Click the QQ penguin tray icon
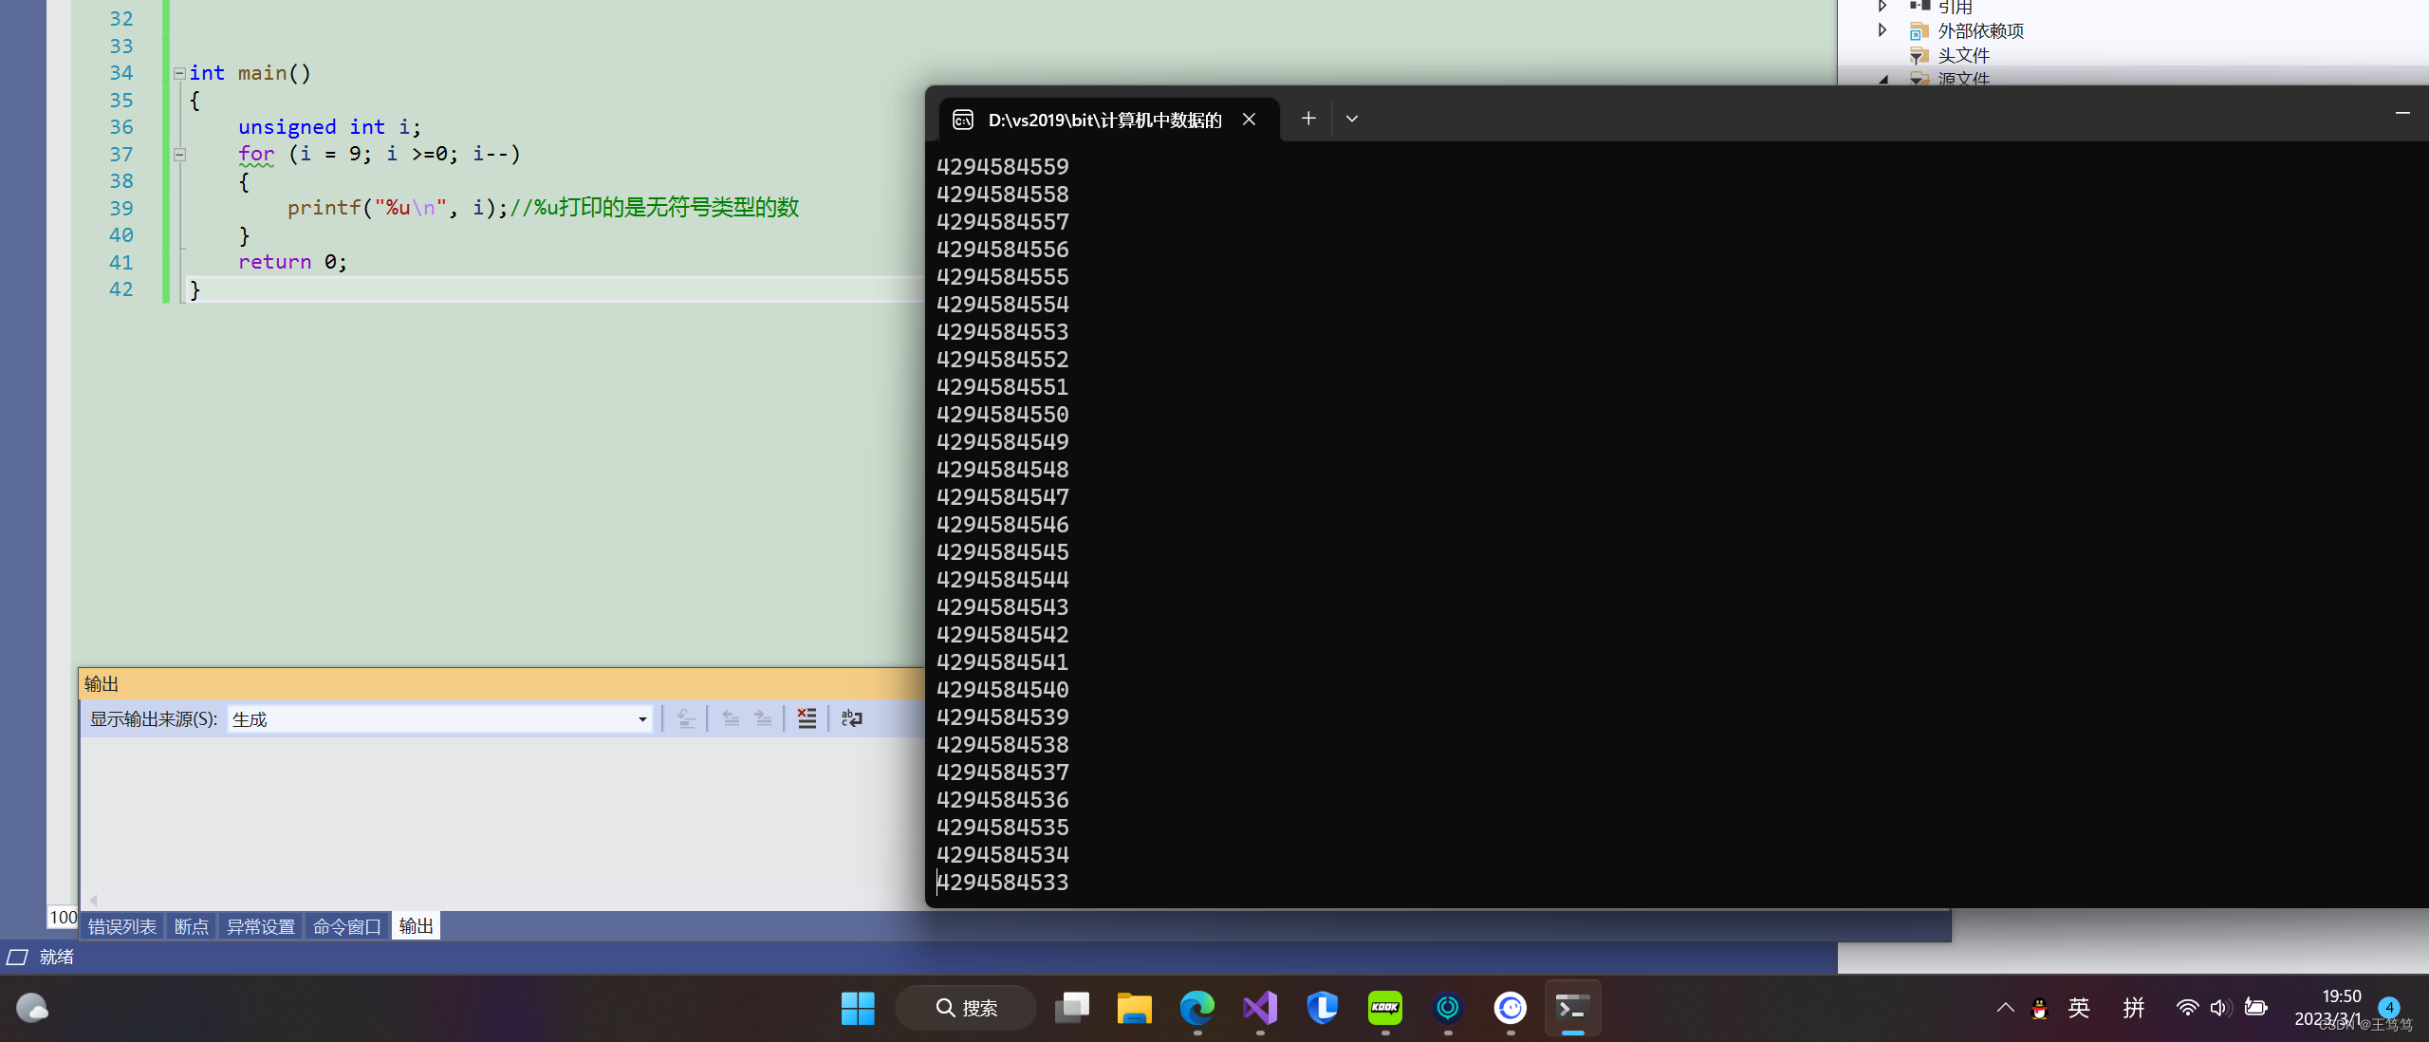Viewport: 2429px width, 1042px height. tap(2039, 1009)
